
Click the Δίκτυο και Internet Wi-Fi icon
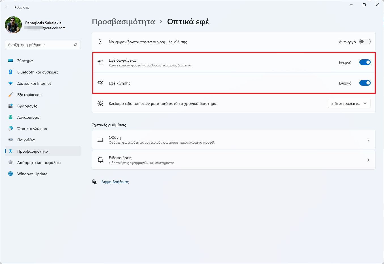[10, 83]
